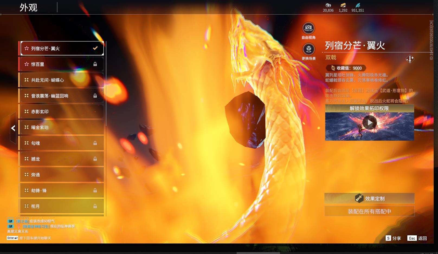Click the lock icon on 音浪震荡·幽蓝回响
This screenshot has height=254, width=438.
95,96
